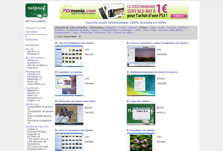Open the Pixmania PS3 banner ad
The width and height of the screenshot is (223, 151).
[x=124, y=11]
